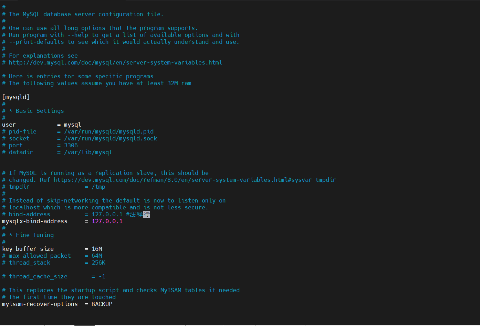480x326 pixels.
Task: Click the '--help' option text
Action: (x=78, y=35)
